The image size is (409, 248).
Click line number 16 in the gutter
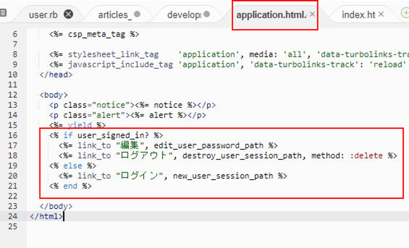tap(12, 135)
